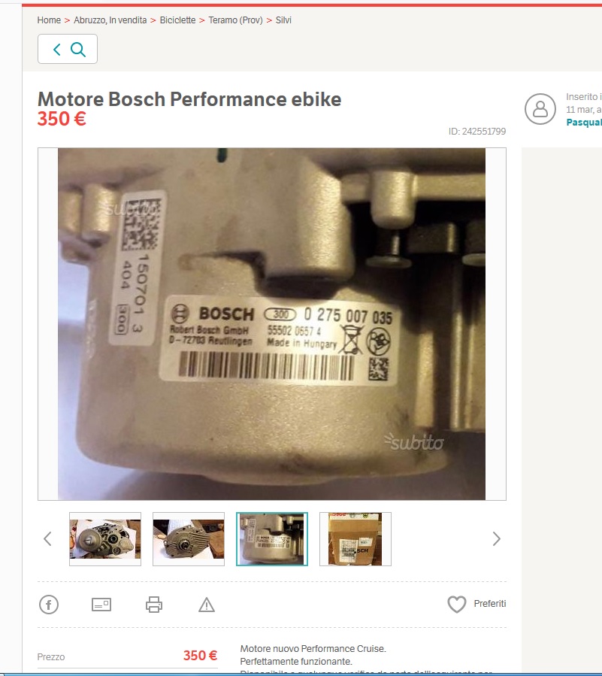Select second motor side-view thumbnail
The width and height of the screenshot is (602, 676).
point(189,539)
